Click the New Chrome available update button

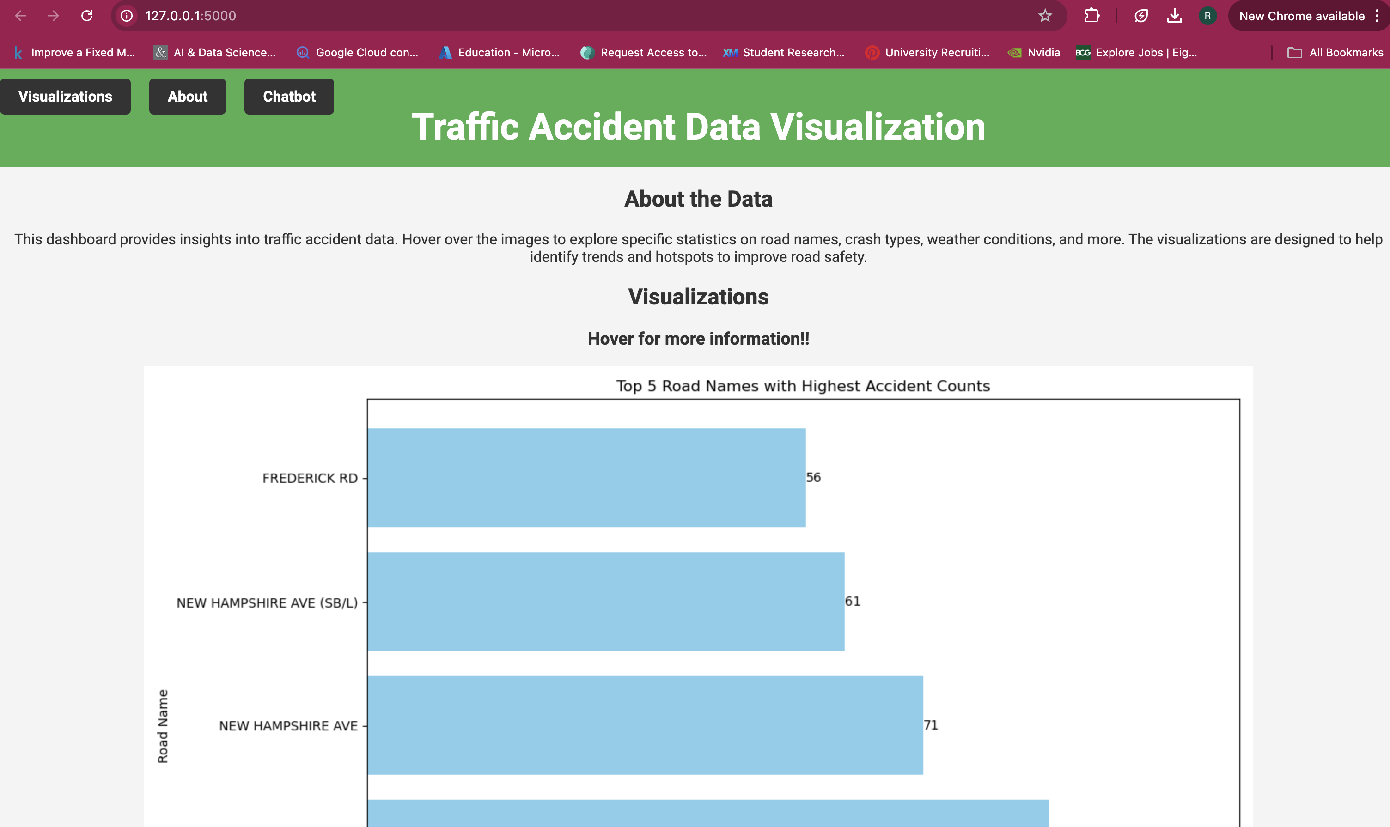click(1301, 16)
